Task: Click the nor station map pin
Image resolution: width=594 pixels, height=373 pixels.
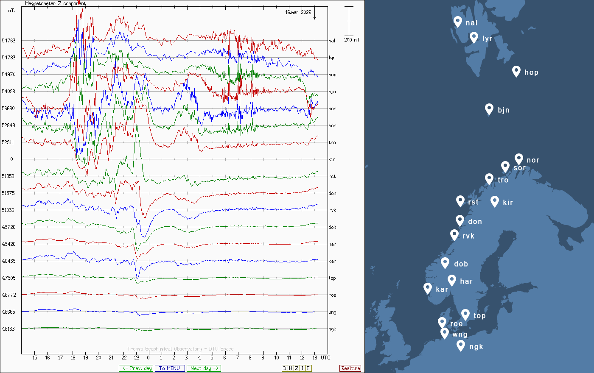Action: pos(518,159)
